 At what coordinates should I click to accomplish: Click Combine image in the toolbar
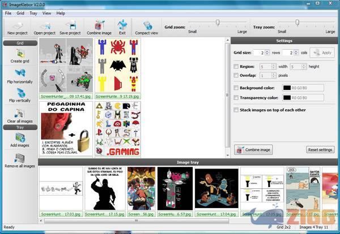[x=99, y=25]
